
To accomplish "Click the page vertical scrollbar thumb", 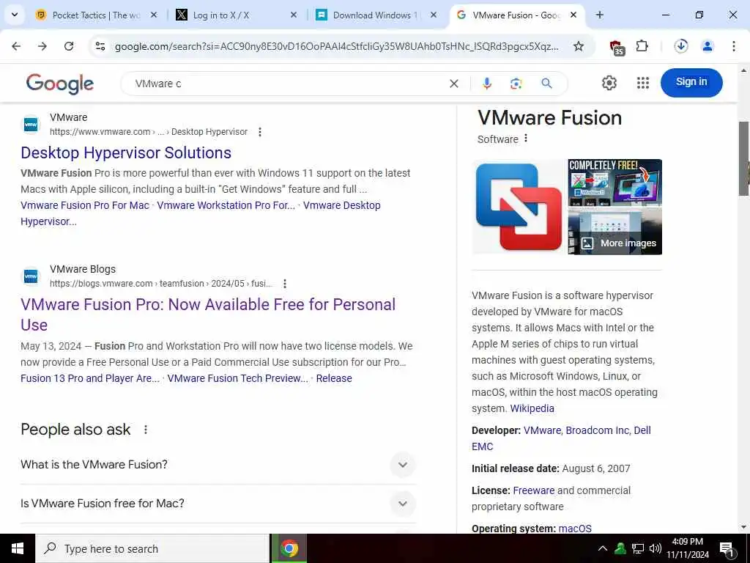I will pos(743,158).
